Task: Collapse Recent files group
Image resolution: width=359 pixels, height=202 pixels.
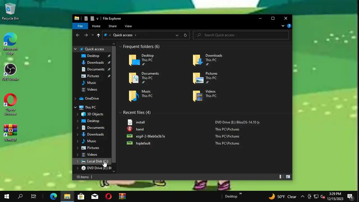Action: point(120,113)
